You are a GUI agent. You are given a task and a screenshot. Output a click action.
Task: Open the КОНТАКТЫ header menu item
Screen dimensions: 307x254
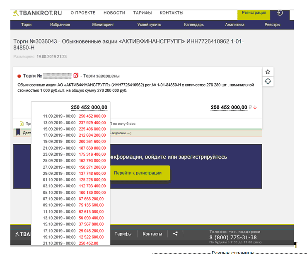(172, 13)
